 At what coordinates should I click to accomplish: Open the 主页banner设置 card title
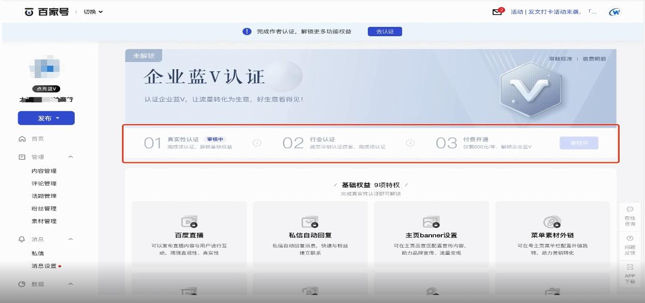pyautogui.click(x=431, y=235)
